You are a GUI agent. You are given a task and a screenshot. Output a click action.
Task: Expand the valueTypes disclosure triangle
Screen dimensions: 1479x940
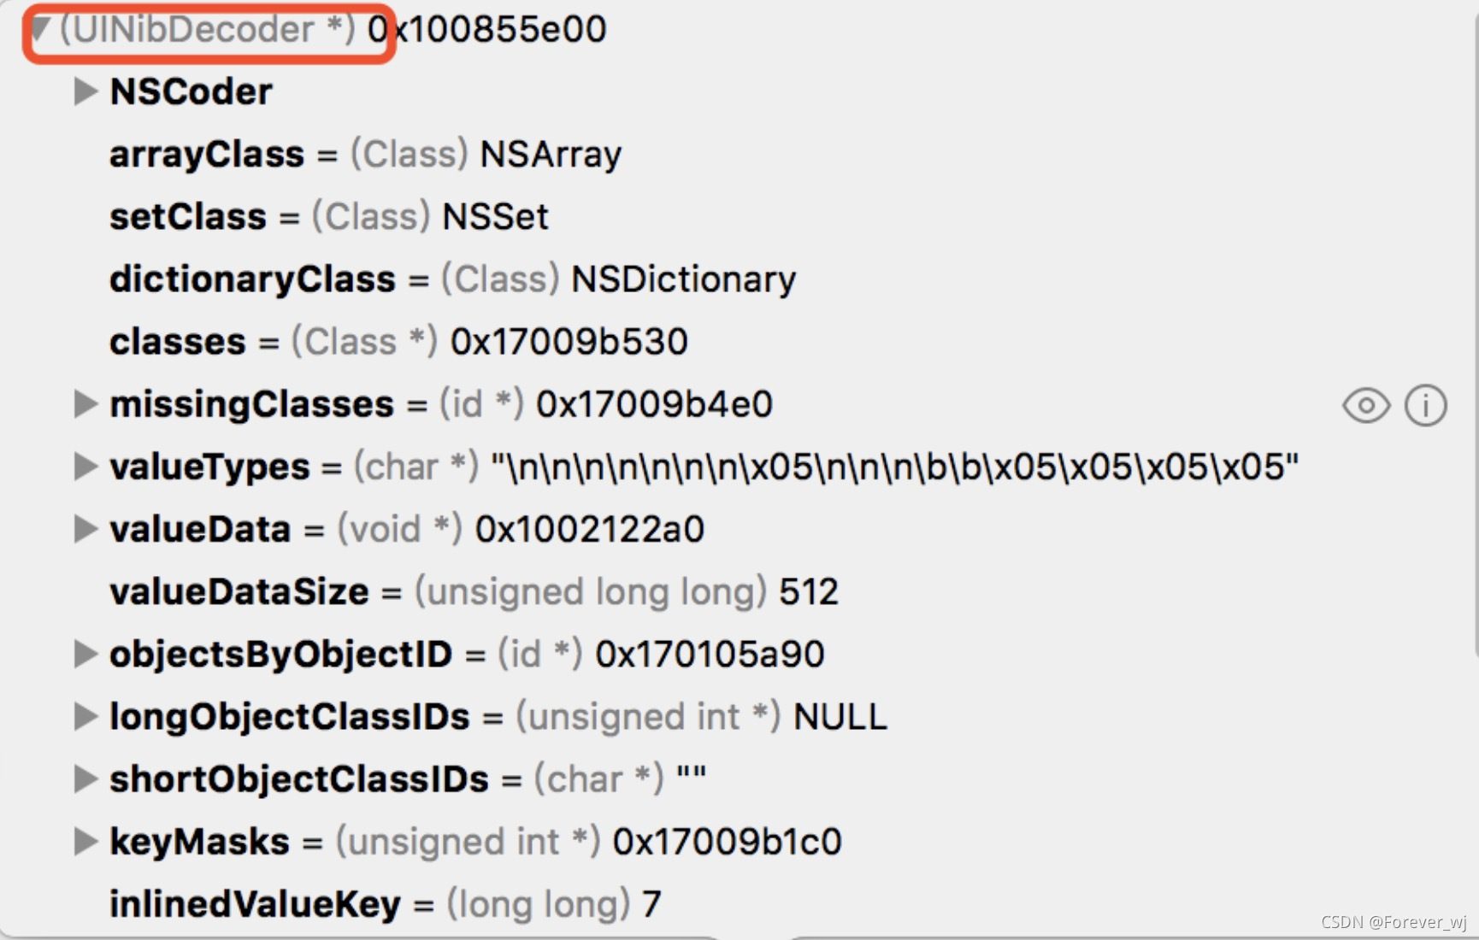pos(85,467)
